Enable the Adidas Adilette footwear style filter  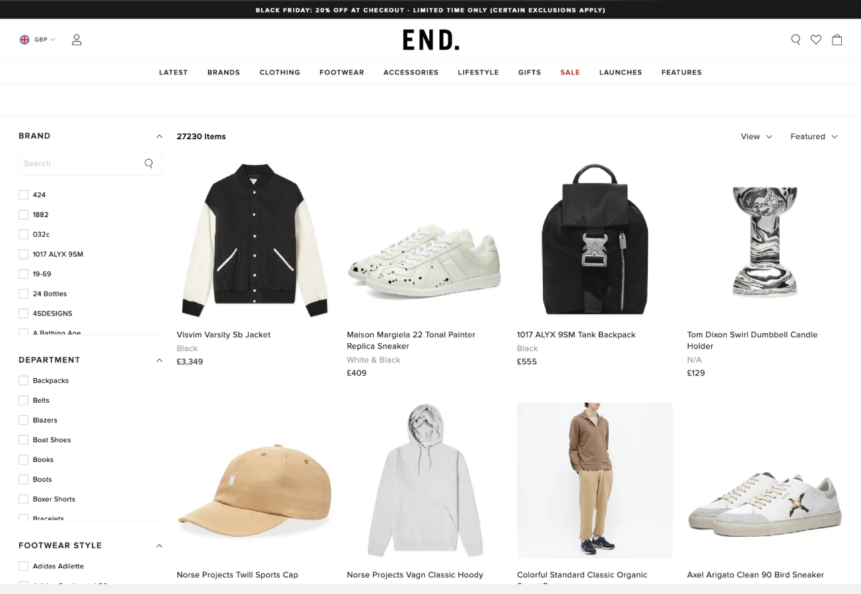coord(23,566)
